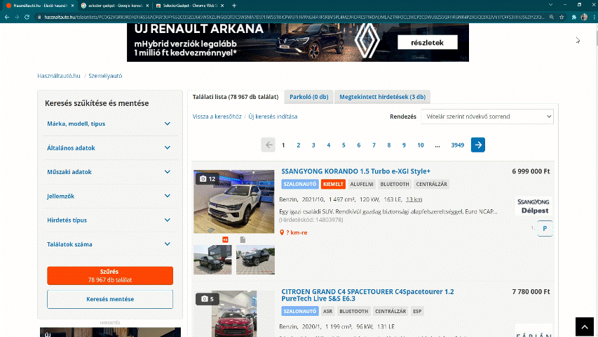Click the 7 780 000 Ft price

coord(531,291)
